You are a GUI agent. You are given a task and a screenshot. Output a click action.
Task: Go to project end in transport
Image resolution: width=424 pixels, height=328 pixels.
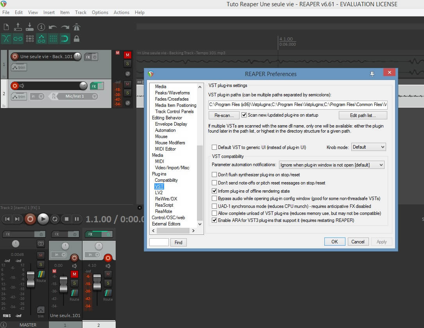coord(17,219)
